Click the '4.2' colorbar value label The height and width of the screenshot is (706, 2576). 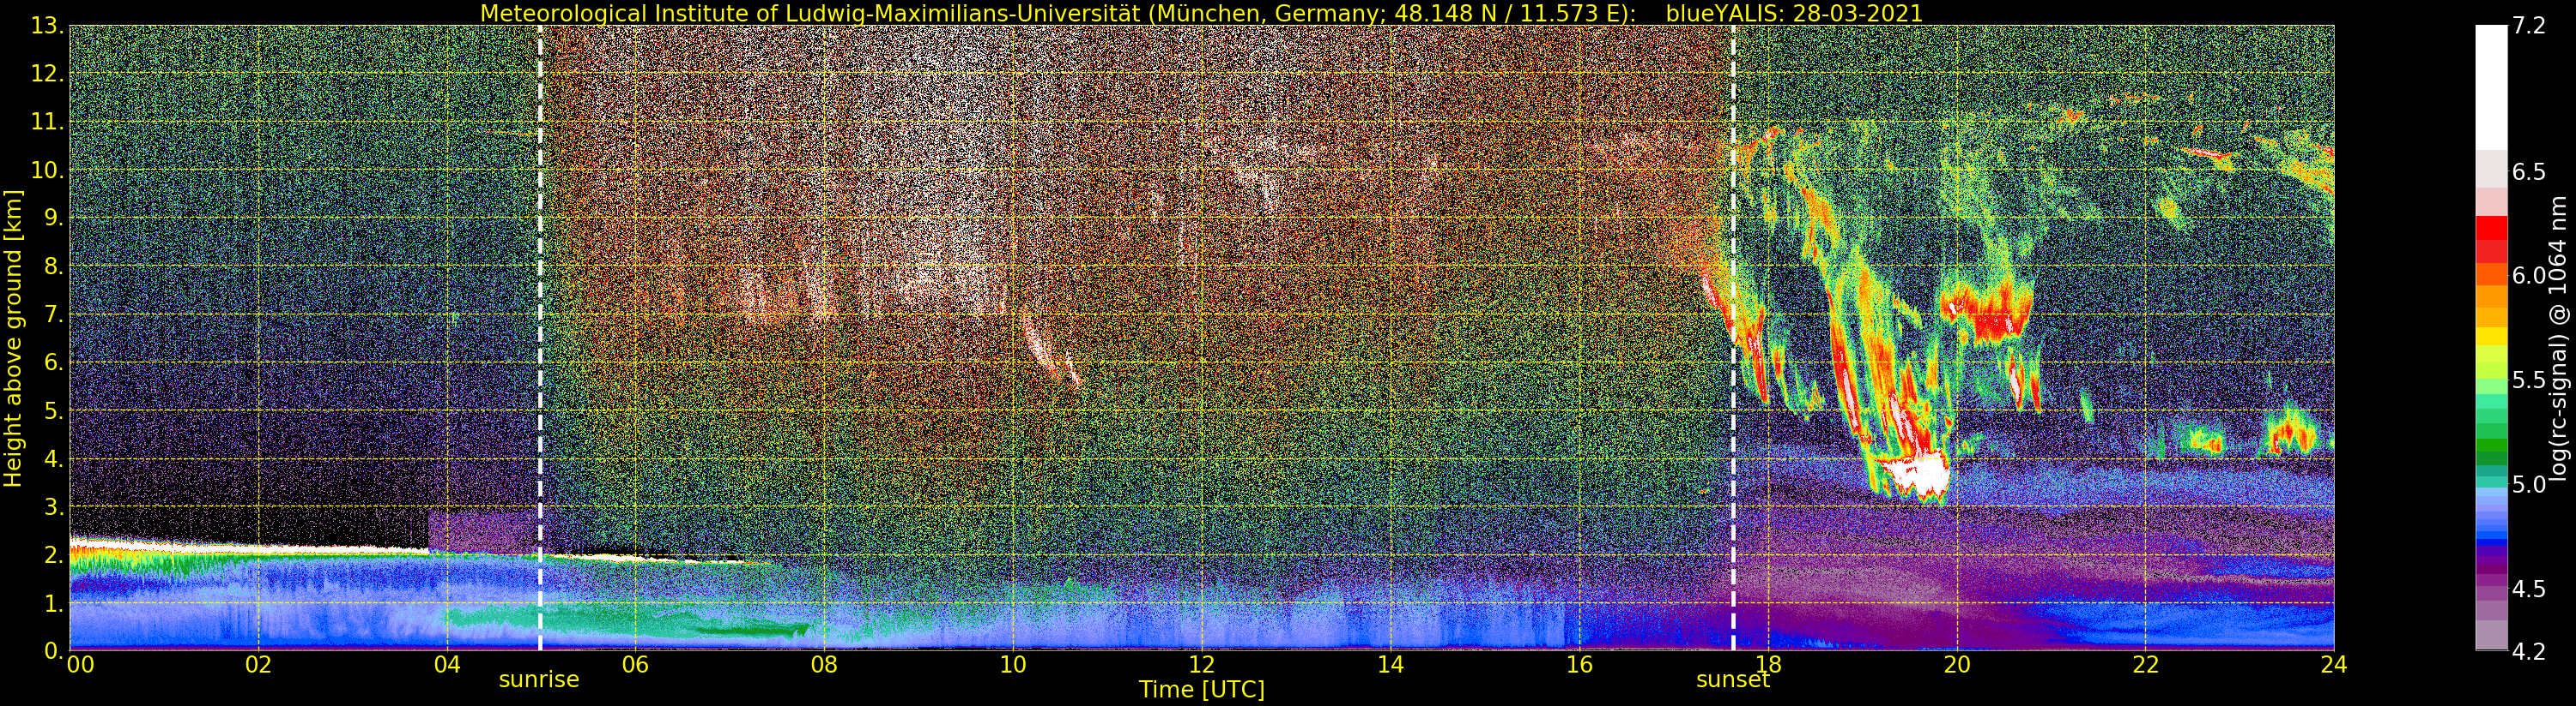coord(2529,651)
